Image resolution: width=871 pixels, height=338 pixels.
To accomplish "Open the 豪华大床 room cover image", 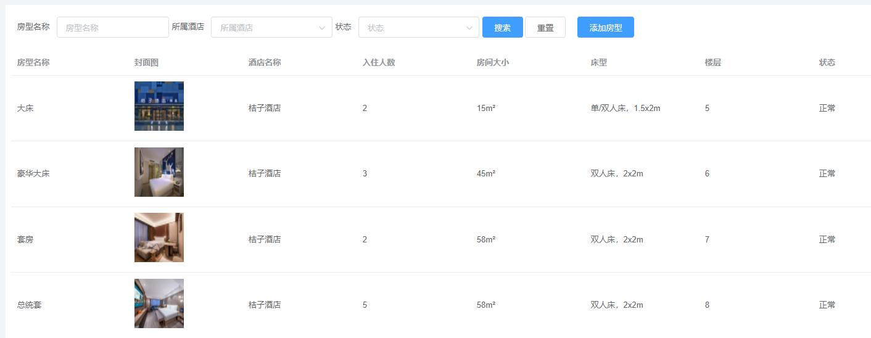I will [x=159, y=172].
